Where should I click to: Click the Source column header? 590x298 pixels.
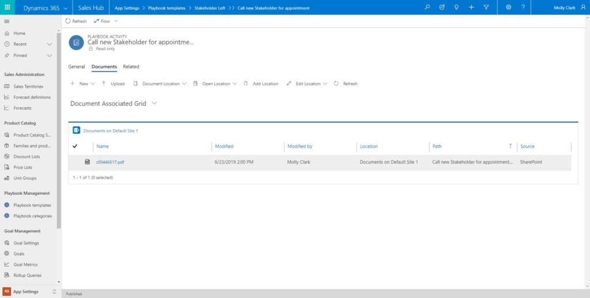pyautogui.click(x=527, y=146)
